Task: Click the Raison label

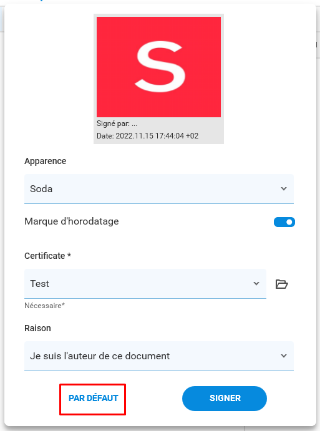Action: 37,328
